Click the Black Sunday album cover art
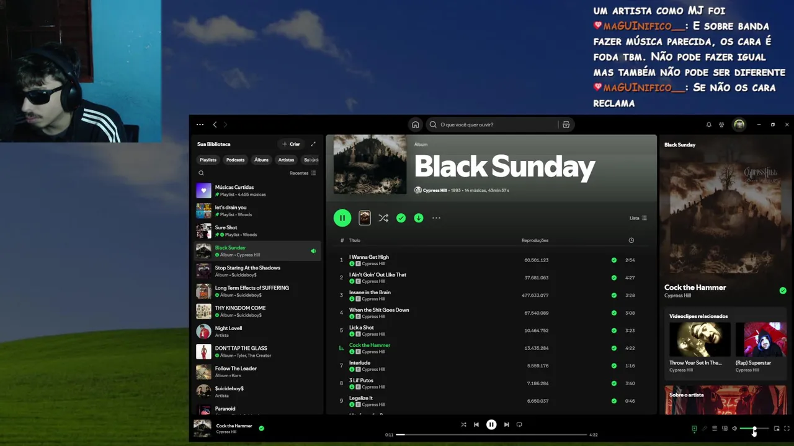The width and height of the screenshot is (794, 446). 370,165
